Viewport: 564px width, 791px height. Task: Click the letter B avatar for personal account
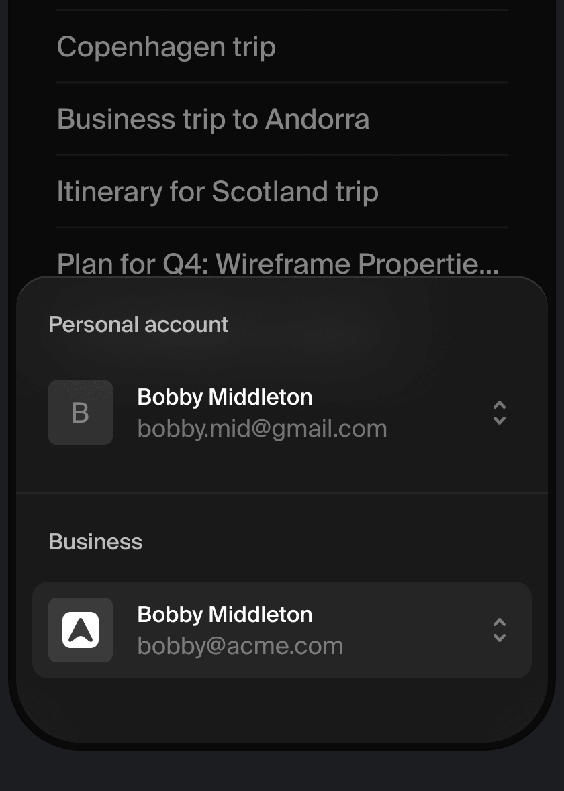(x=81, y=413)
